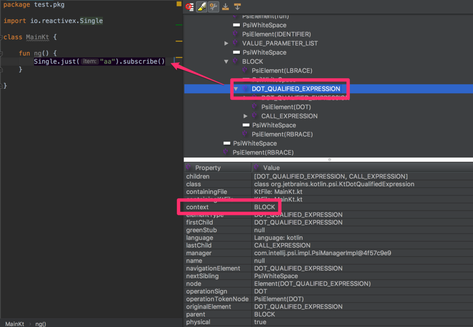Click the PSI icon in the Property header
The image size is (473, 327).
pos(189,167)
